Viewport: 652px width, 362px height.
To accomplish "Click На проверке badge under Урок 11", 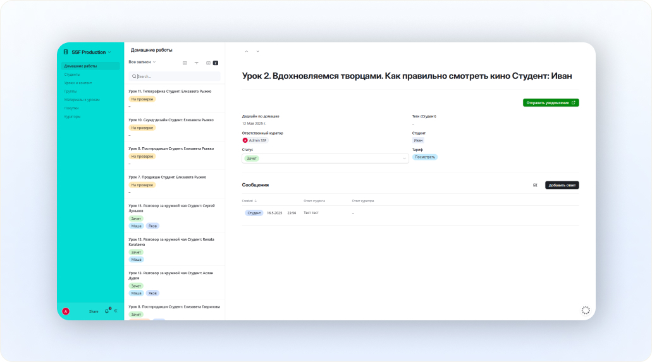I will (x=142, y=99).
